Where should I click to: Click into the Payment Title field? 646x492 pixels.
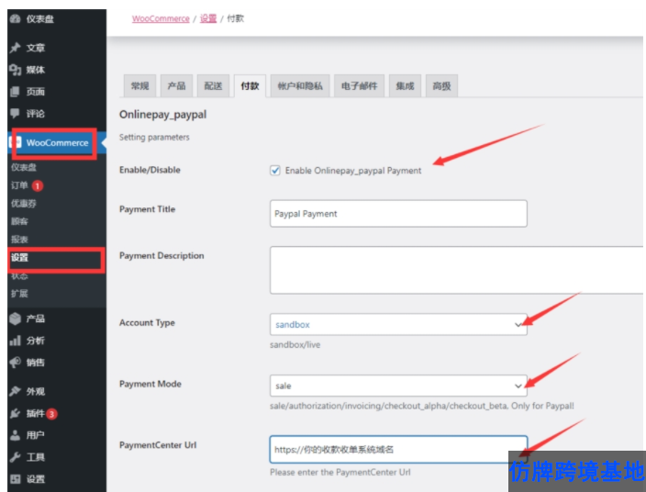pos(398,214)
